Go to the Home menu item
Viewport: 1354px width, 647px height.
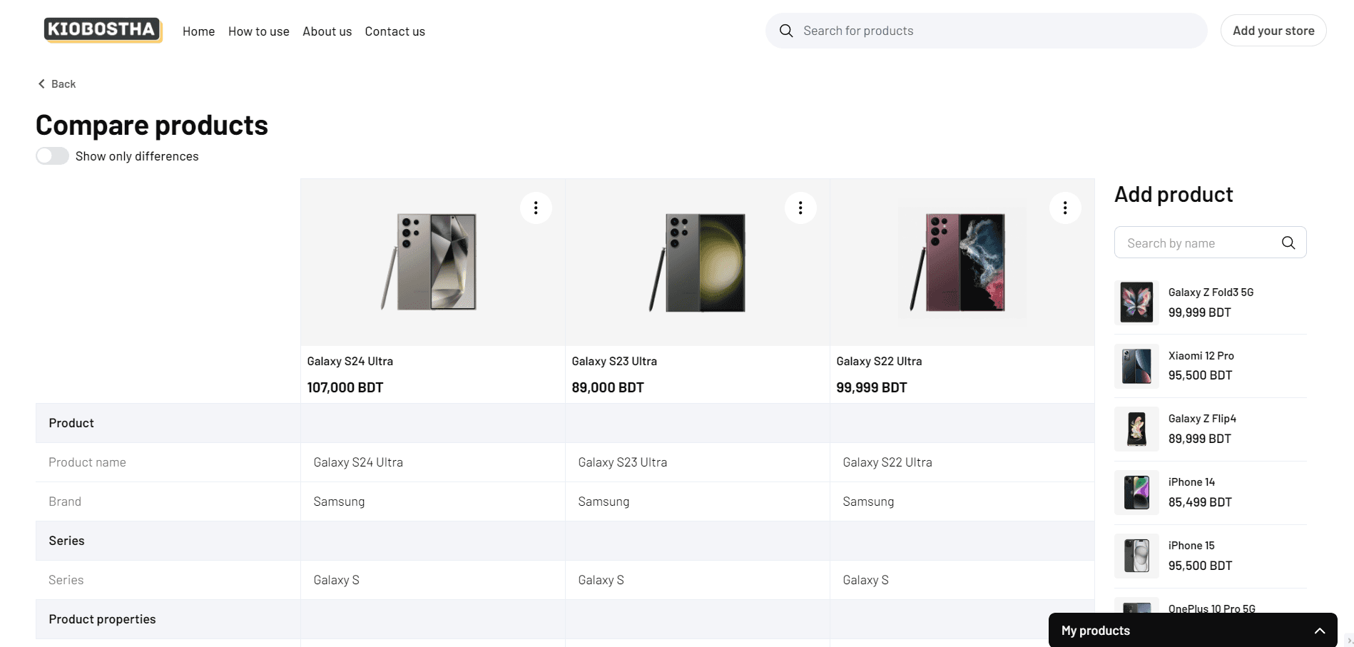point(198,31)
